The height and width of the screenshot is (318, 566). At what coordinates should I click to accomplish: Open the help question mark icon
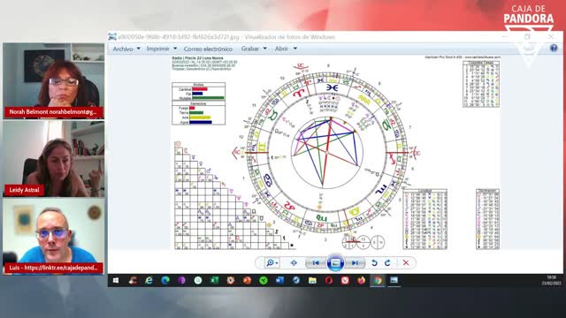(x=554, y=48)
